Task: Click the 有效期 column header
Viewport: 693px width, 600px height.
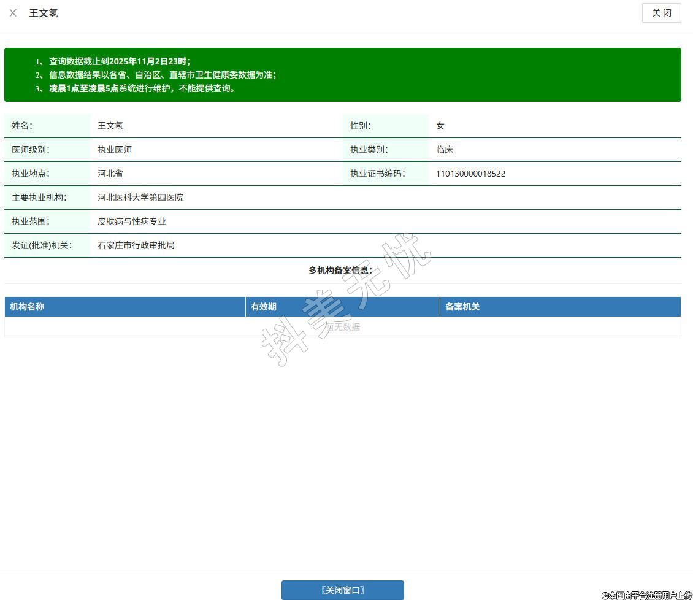Action: coord(264,307)
